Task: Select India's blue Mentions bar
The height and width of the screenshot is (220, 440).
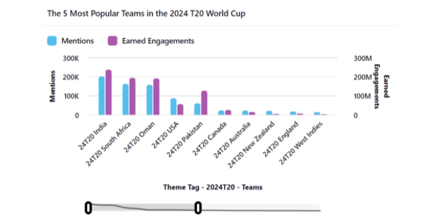Action: pyautogui.click(x=101, y=96)
